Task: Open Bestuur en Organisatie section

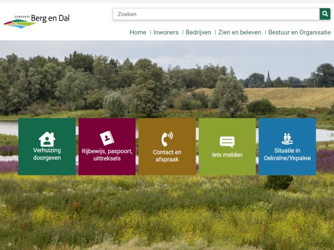Action: (x=300, y=32)
